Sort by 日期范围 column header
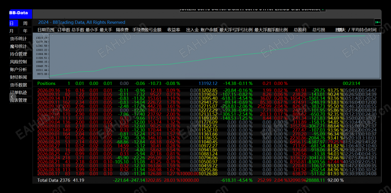This screenshot has width=391, height=193. (46, 30)
